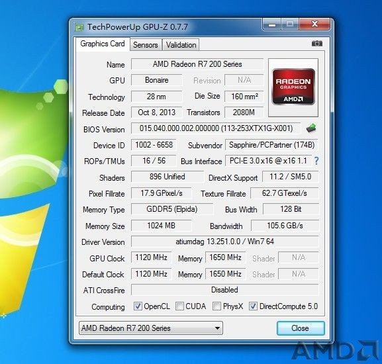Click Pixel Fillrate value 17.9 GPixel/s
The width and height of the screenshot is (382, 364).
tap(162, 193)
